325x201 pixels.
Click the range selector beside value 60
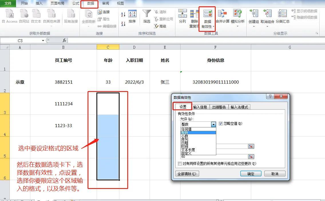(x=251, y=157)
